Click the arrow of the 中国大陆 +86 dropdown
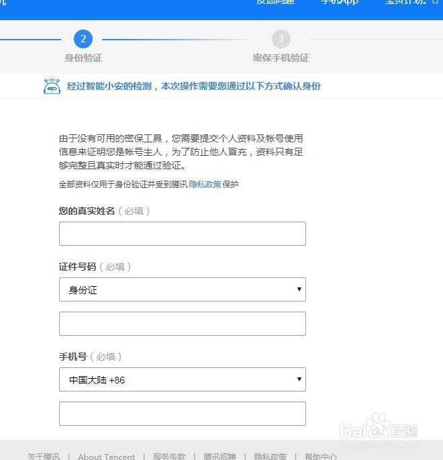Screen dimensions: 443x460 click(299, 379)
